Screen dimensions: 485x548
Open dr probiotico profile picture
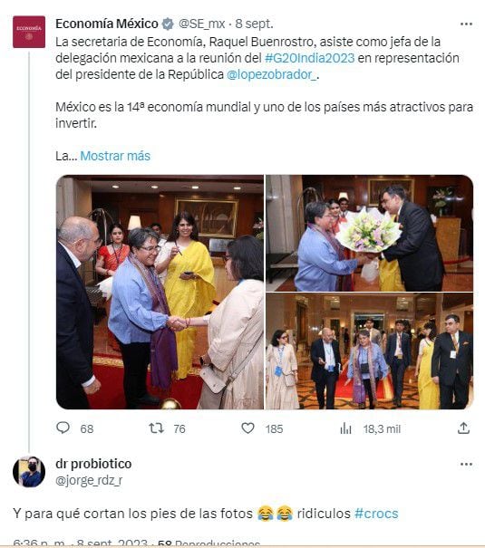tap(29, 472)
